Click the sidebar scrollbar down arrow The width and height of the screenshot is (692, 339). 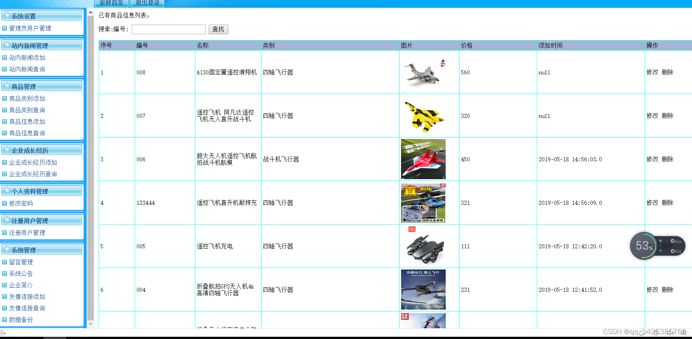(x=90, y=324)
